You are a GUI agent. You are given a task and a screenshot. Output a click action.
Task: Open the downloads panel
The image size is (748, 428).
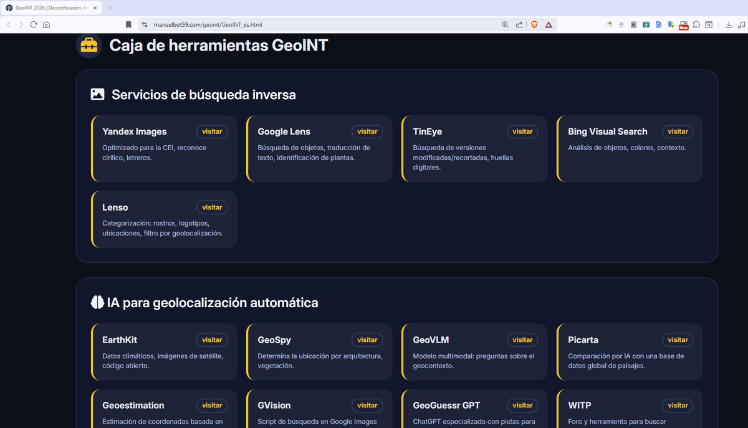tap(729, 25)
